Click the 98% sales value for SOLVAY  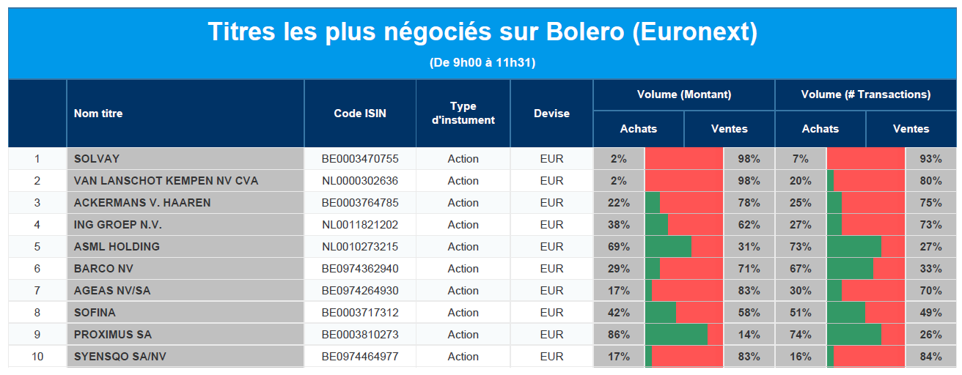[749, 159]
